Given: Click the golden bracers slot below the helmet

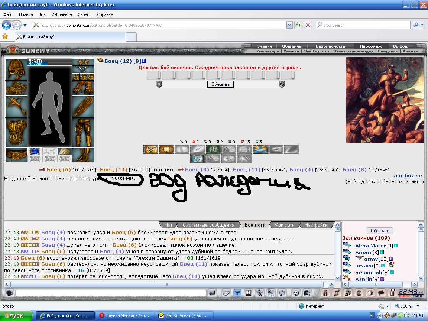Looking at the screenshot, I should coord(16,88).
